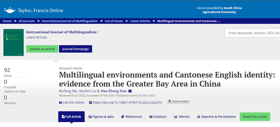Open the journal cover thumbnail

point(14,43)
